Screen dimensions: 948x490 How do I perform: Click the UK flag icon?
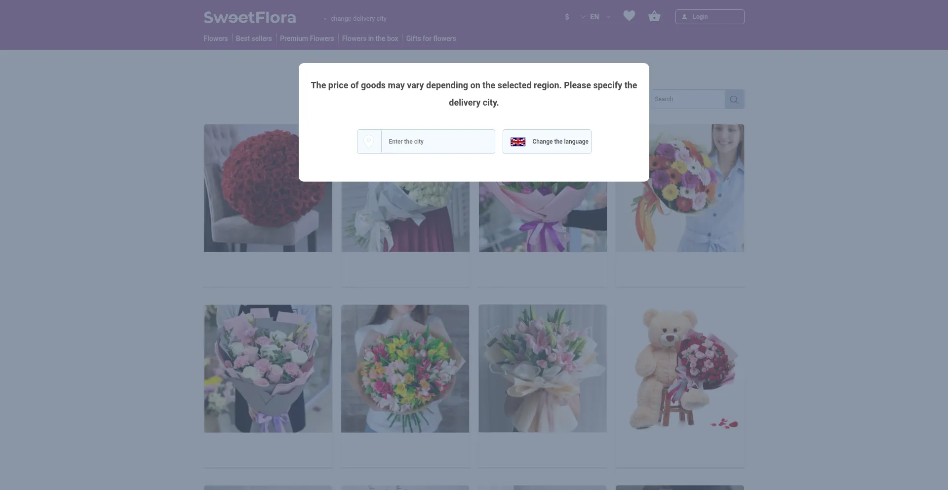(518, 142)
